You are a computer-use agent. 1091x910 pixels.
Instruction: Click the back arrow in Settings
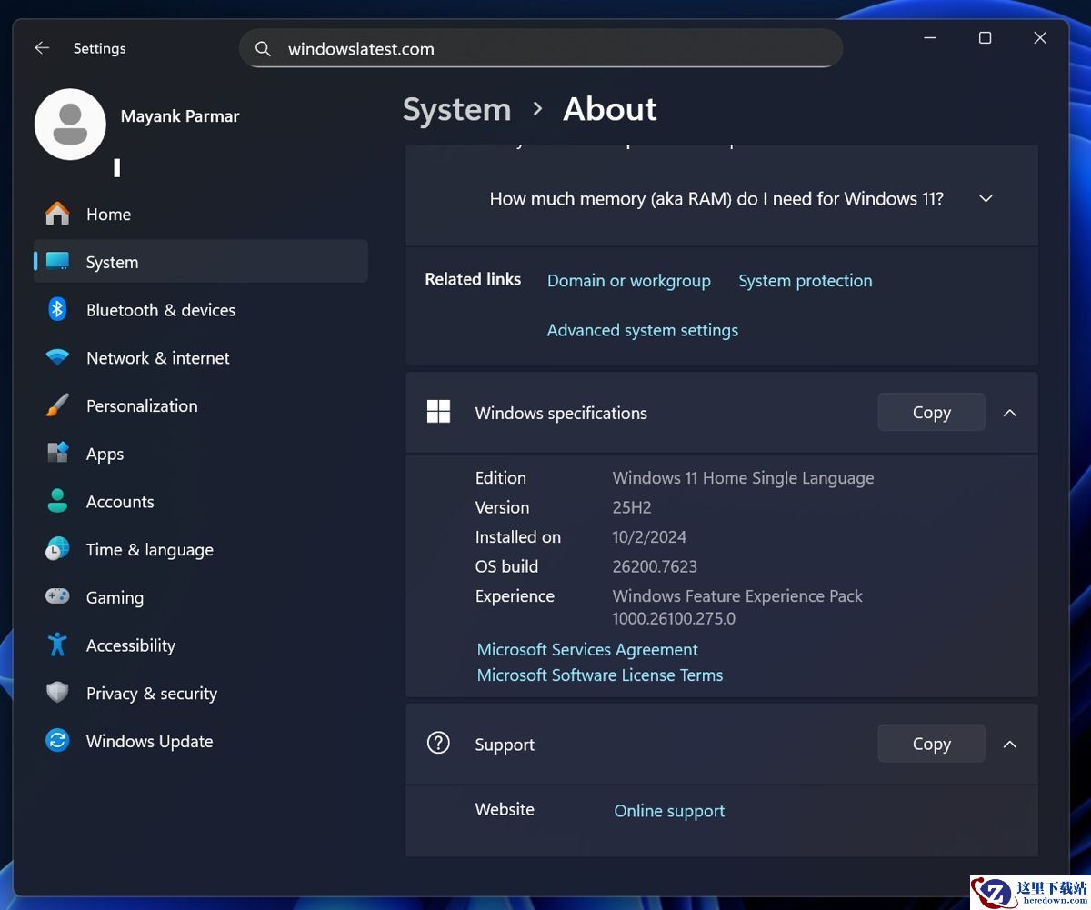[x=42, y=48]
